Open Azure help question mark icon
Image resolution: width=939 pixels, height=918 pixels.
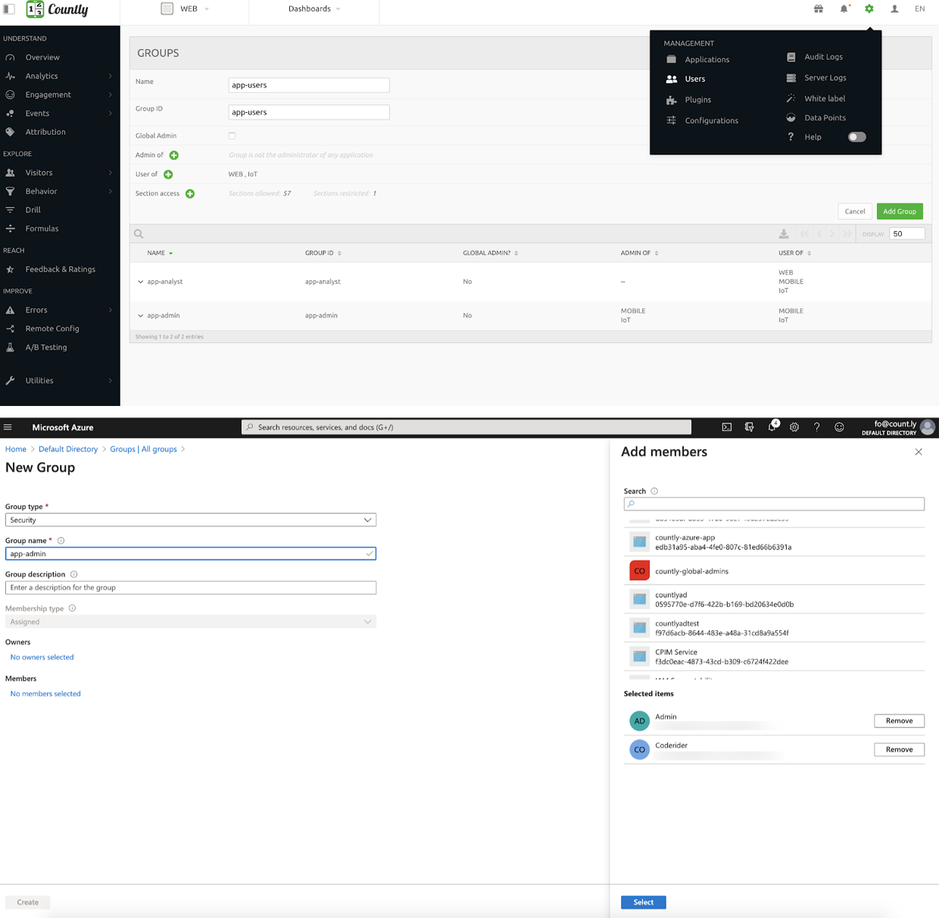point(817,427)
